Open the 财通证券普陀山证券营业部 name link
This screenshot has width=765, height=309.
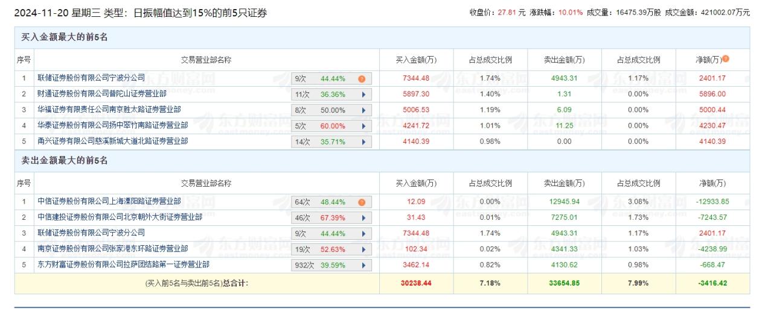(101, 94)
